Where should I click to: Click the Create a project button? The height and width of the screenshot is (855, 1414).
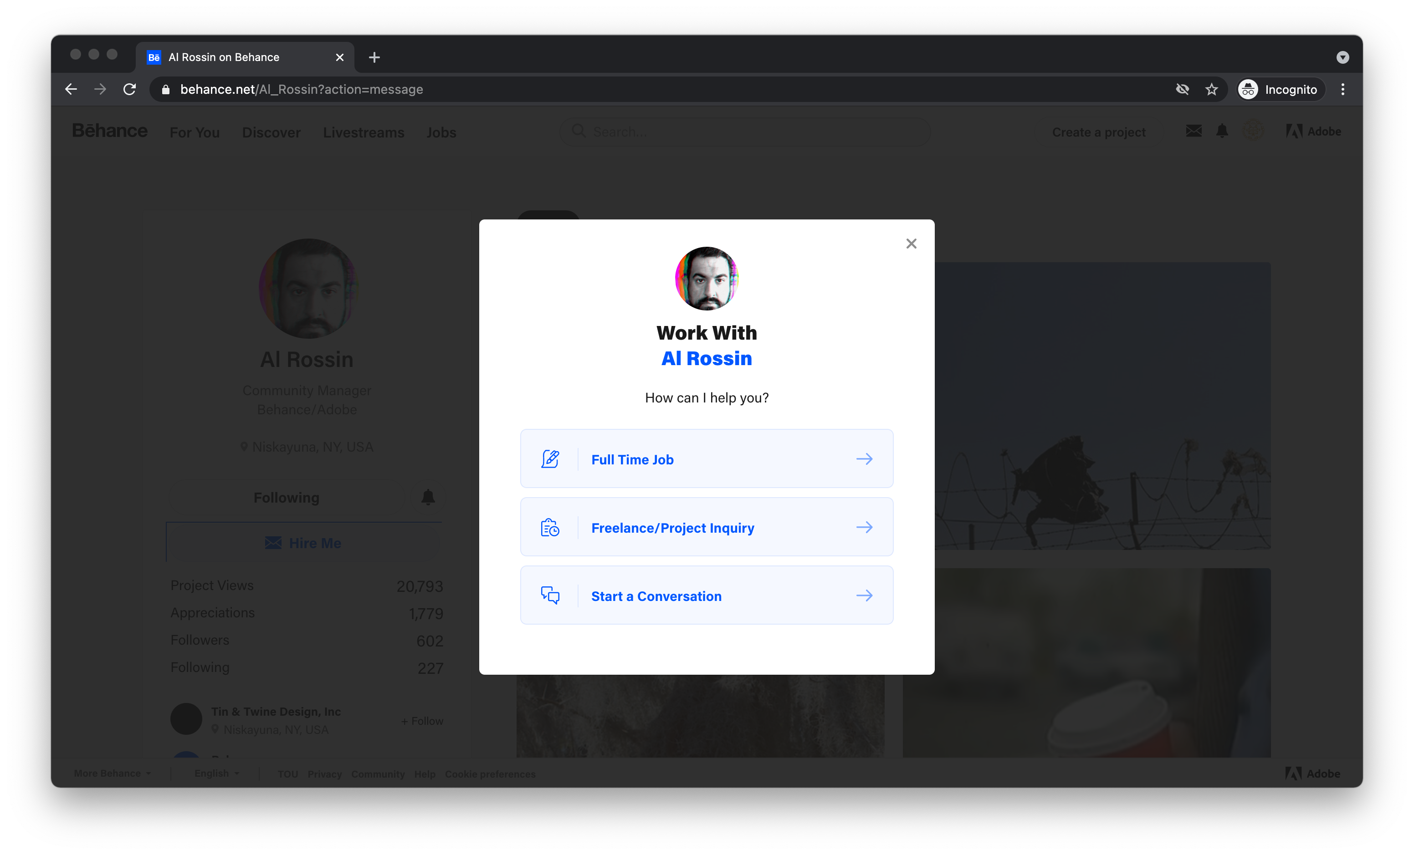[x=1099, y=132]
